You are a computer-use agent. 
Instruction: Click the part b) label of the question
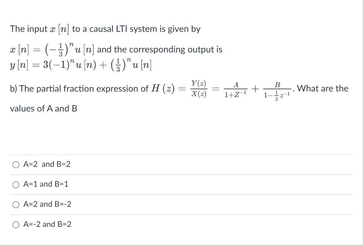pos(13,88)
